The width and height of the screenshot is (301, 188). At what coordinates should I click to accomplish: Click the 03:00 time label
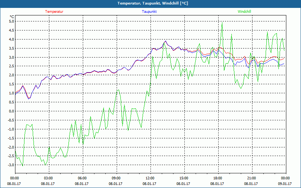coord(48,178)
